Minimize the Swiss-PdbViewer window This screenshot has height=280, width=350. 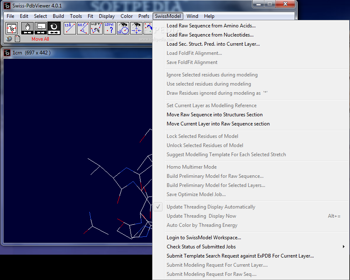pyautogui.click(x=259, y=4)
